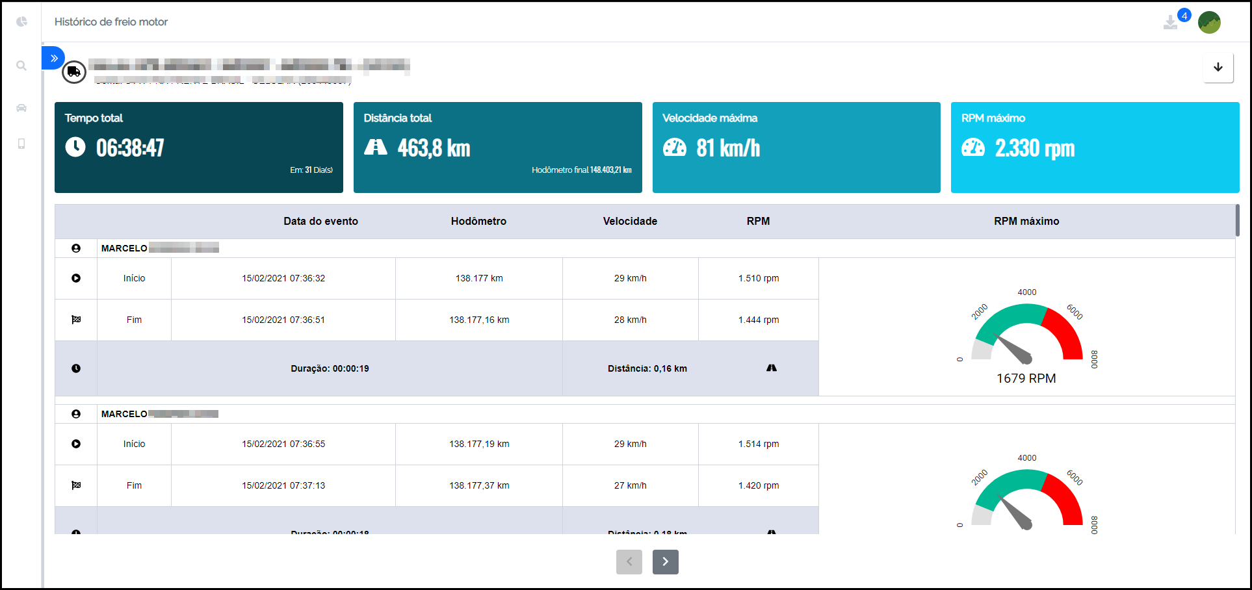Click the gauge icon in RPM máximo card
The width and height of the screenshot is (1252, 590).
(x=973, y=147)
